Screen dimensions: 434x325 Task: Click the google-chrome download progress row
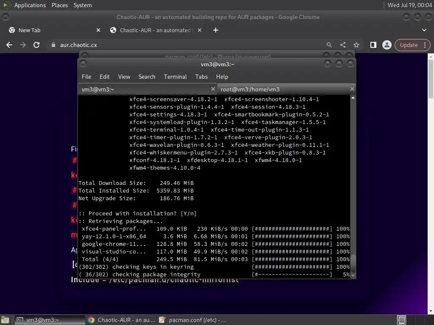point(215,244)
